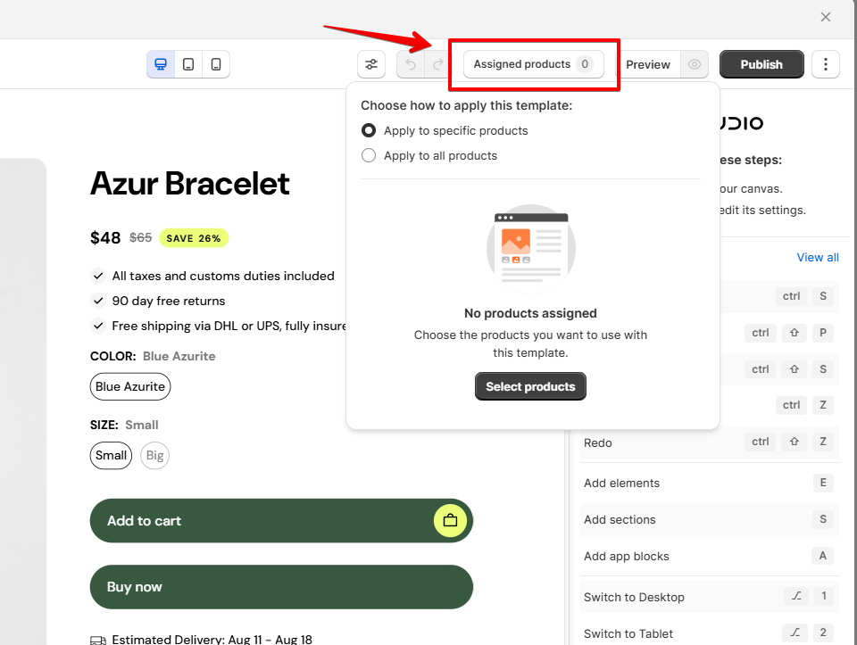
Task: Click the shopping bag icon on Add to cart
Action: (x=450, y=520)
